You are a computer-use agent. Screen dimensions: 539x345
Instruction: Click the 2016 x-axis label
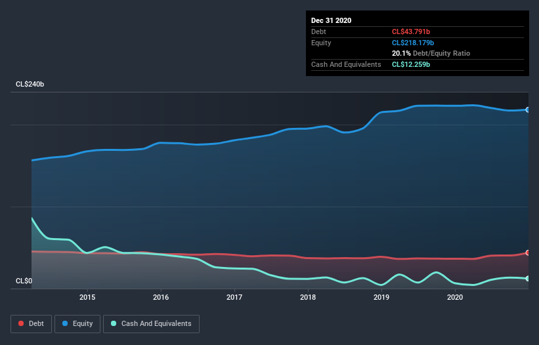pos(161,297)
